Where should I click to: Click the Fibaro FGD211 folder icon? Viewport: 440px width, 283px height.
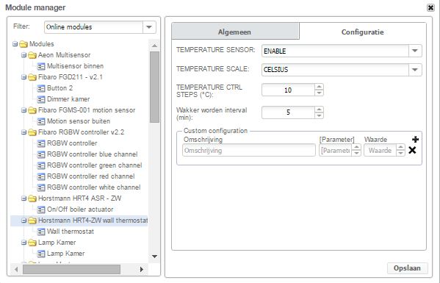click(32, 77)
